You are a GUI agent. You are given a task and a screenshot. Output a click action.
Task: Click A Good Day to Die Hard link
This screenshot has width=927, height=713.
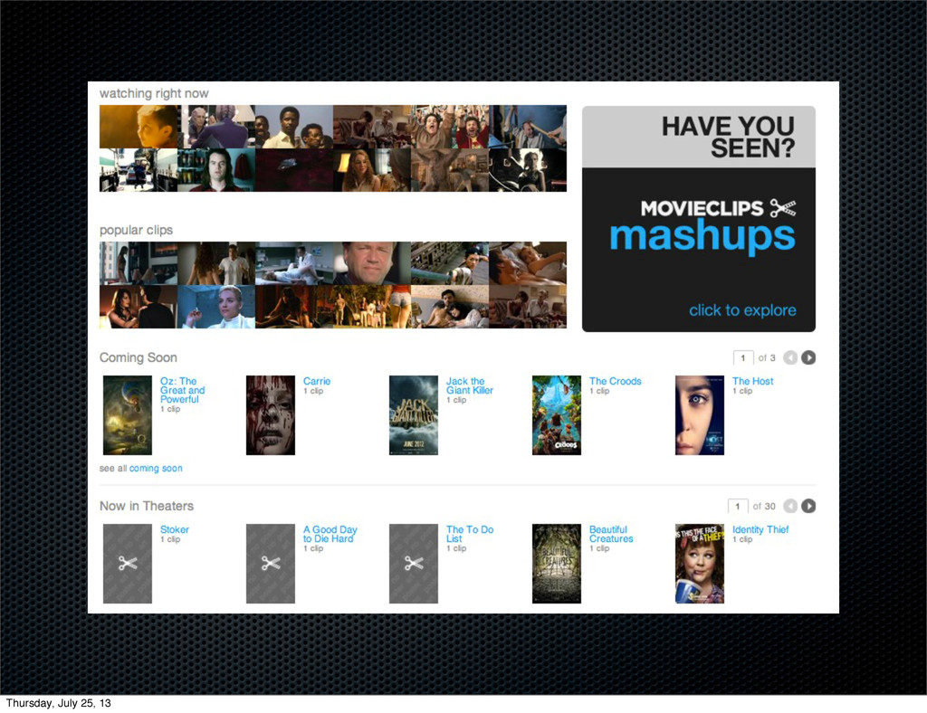pos(330,534)
